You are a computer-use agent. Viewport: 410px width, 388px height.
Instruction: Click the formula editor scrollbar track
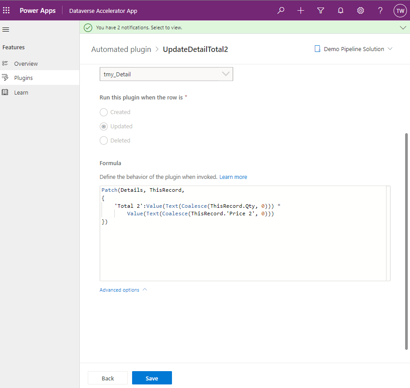click(388, 233)
